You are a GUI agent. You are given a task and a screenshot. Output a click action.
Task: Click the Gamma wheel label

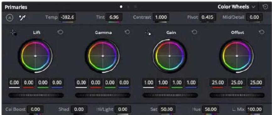pos(103,32)
